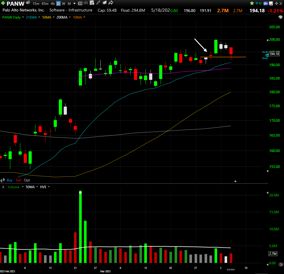This screenshot has width=284, height=274.
Task: Click the double-arrow icon left of Buy
Action: [x=3, y=180]
